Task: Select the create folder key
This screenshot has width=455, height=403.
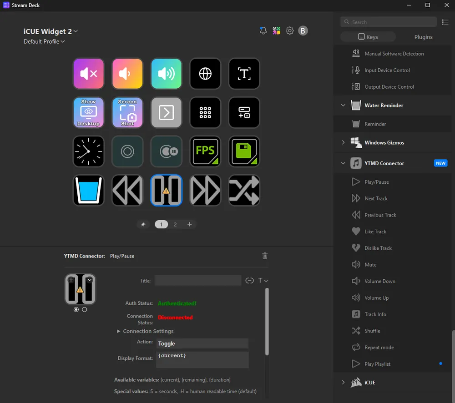Action: 244,112
